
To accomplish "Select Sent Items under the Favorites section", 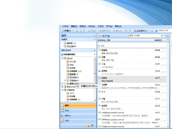I will click(70, 46).
